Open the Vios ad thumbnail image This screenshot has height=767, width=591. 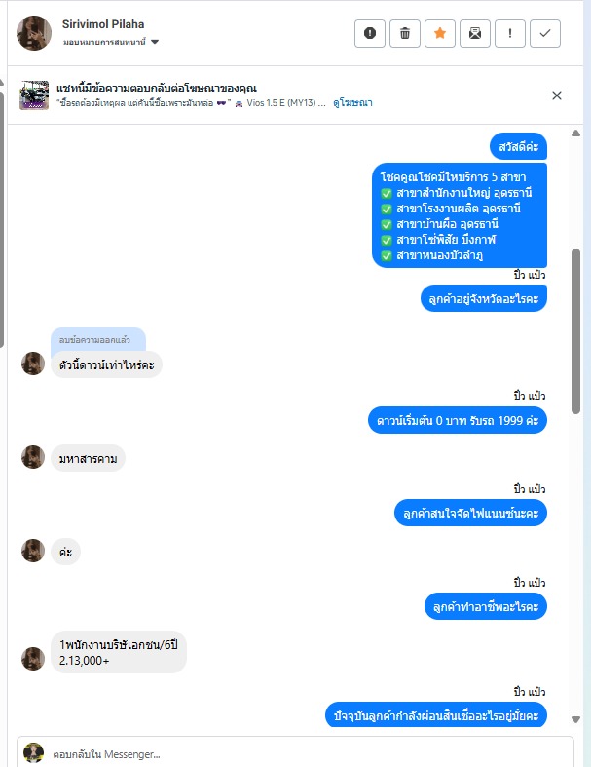click(34, 96)
